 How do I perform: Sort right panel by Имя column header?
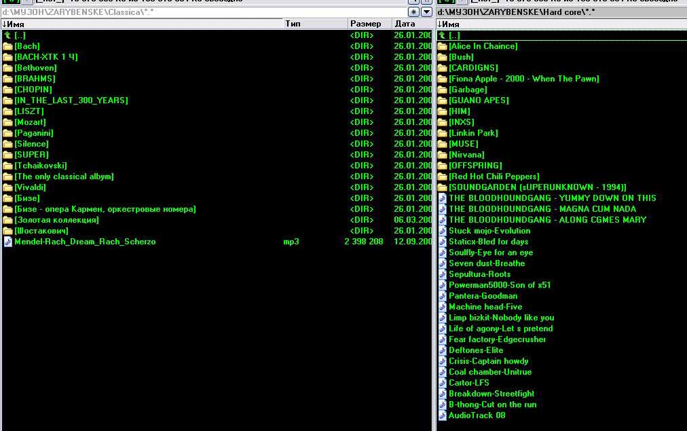561,24
